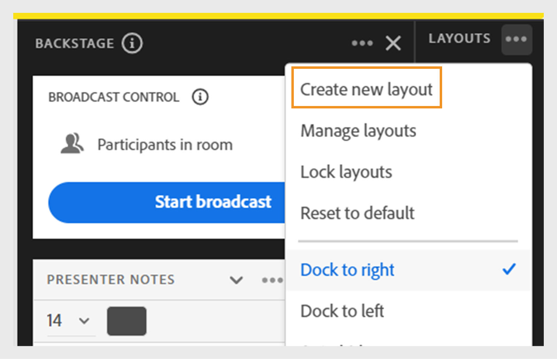Close the Backstage panel
Image resolution: width=557 pixels, height=359 pixels.
coord(393,43)
